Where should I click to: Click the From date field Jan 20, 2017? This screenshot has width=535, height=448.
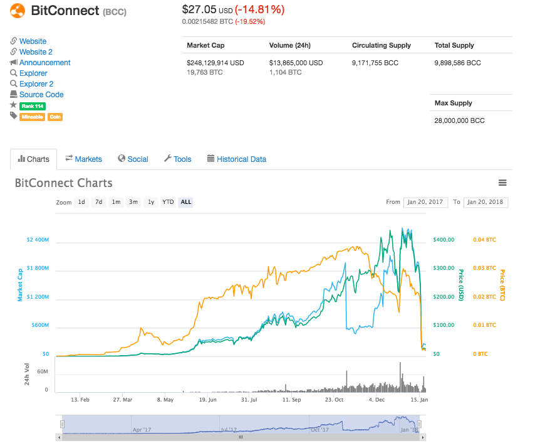pyautogui.click(x=425, y=202)
